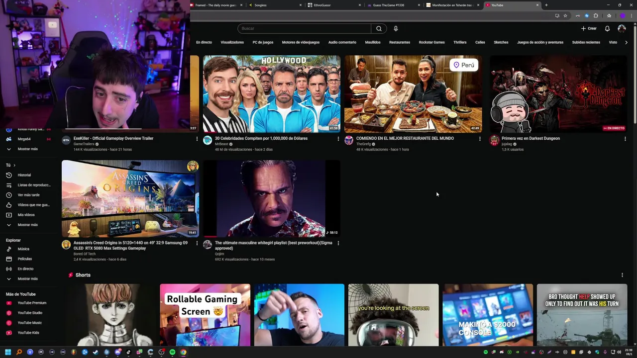
Task: Open TikTok from the taskbar
Action: [x=128, y=352]
